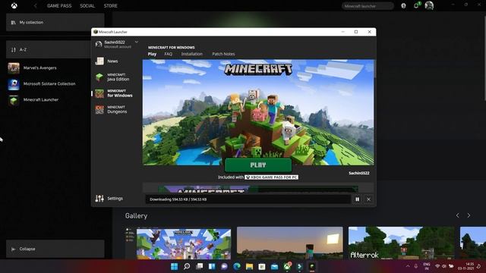The width and height of the screenshot is (486, 273).
Task: Select Microsoft Solitaire Collection in the game list
Action: point(42,84)
